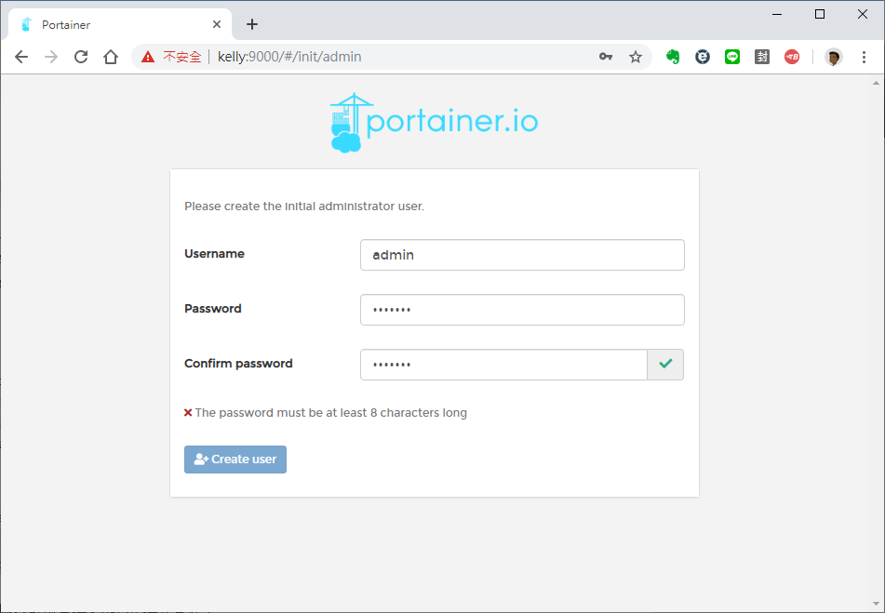Open the Evernote extension
The image size is (885, 613).
click(673, 57)
